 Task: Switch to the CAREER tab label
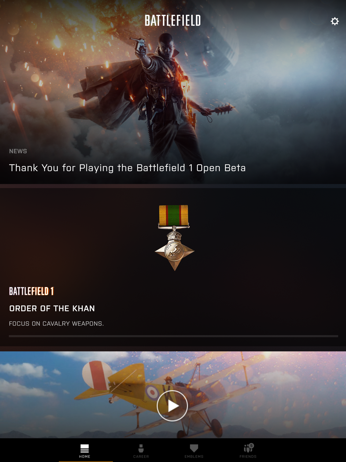[141, 456]
